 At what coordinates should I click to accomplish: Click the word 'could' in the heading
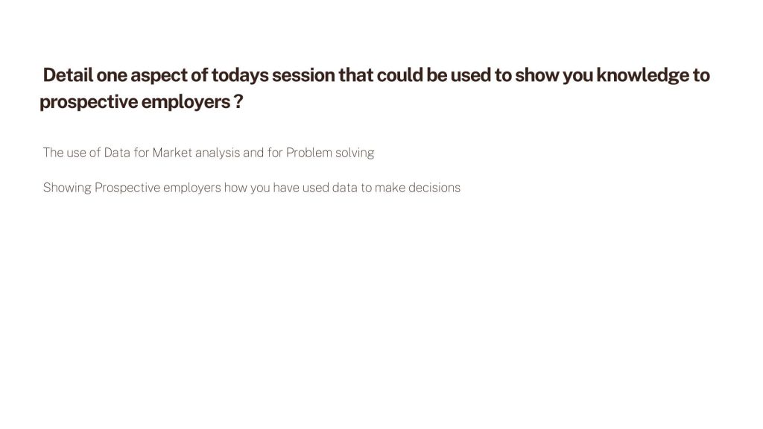[399, 75]
